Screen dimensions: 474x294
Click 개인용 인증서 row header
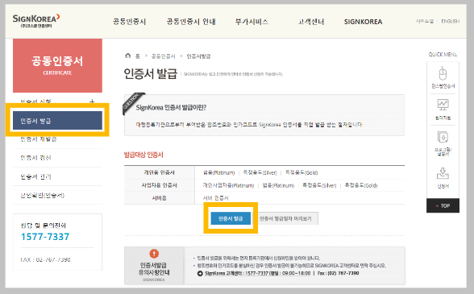pyautogui.click(x=159, y=172)
